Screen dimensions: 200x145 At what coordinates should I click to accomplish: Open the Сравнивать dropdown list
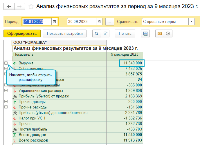[x=191, y=21]
